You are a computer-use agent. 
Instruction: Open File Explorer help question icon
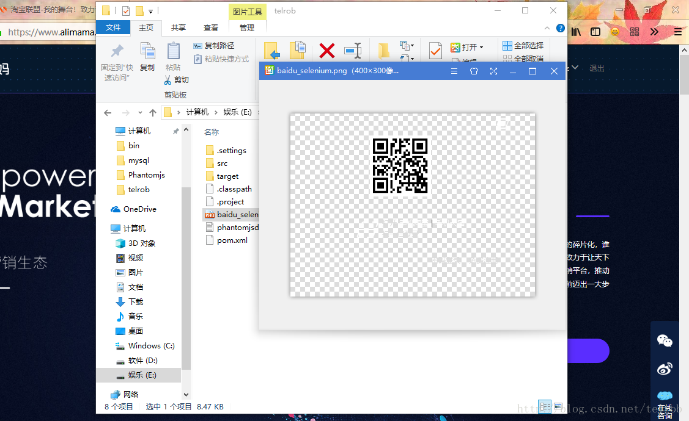561,28
